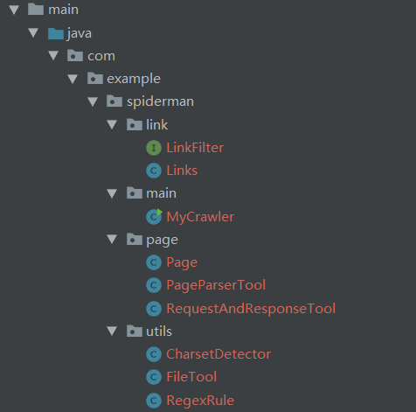Click the PageParserTool class icon
416x412 pixels.
coord(154,285)
